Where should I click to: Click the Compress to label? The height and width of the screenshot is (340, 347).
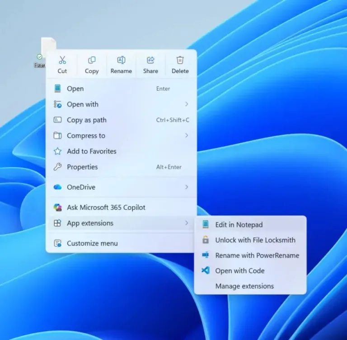coord(86,135)
